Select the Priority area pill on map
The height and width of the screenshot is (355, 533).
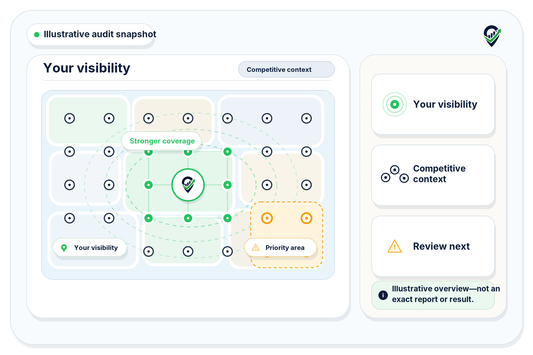280,248
